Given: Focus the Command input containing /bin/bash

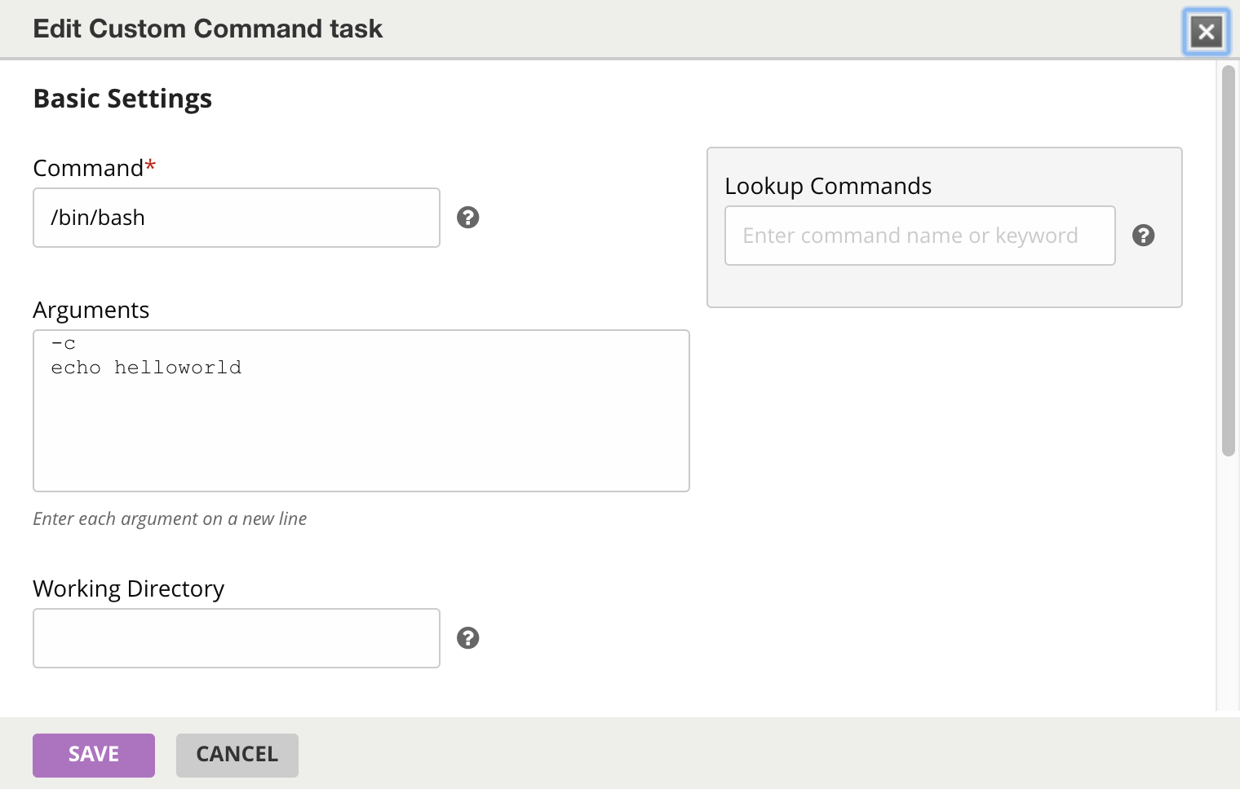Looking at the screenshot, I should pyautogui.click(x=237, y=218).
